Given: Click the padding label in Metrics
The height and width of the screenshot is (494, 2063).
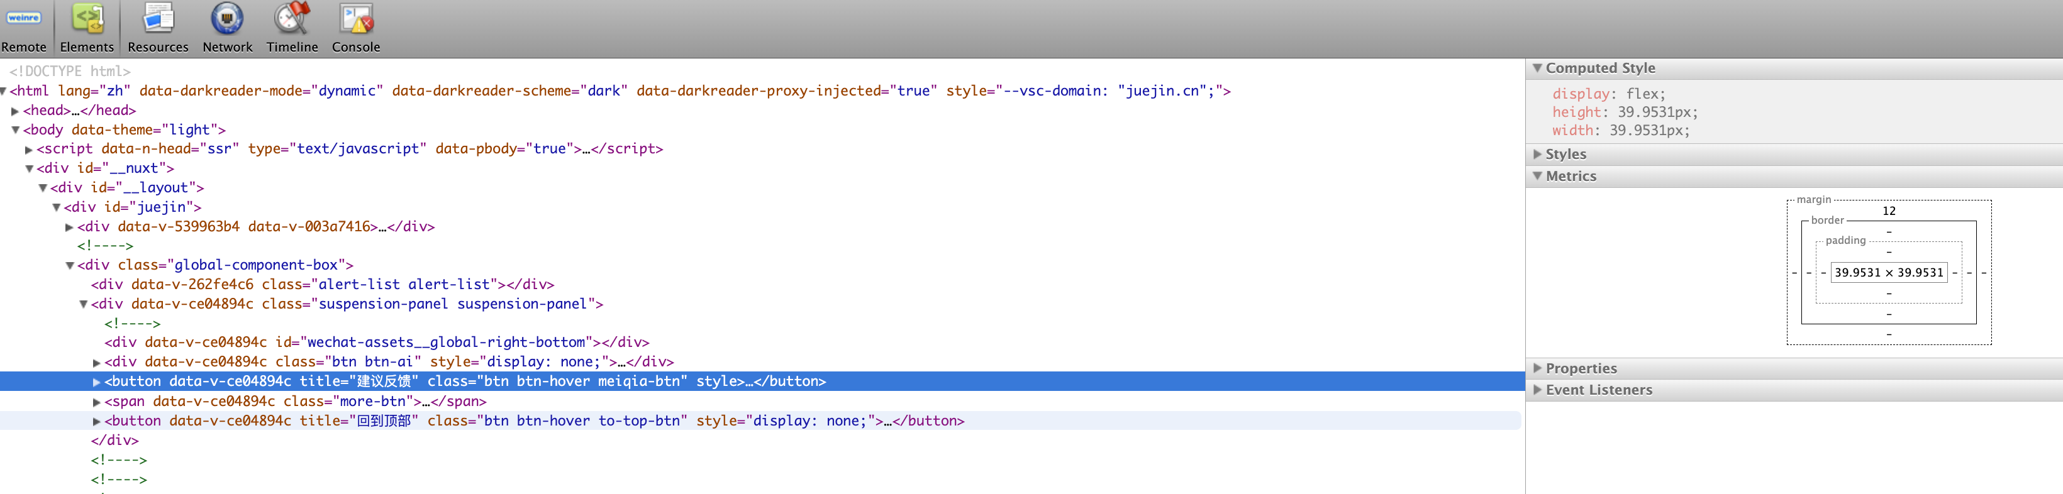Looking at the screenshot, I should tap(1845, 240).
